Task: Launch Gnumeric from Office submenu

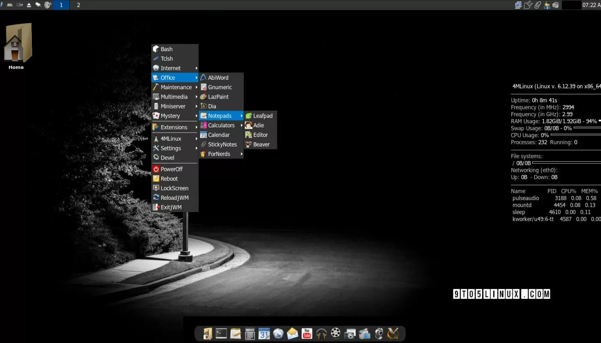Action: (x=221, y=87)
